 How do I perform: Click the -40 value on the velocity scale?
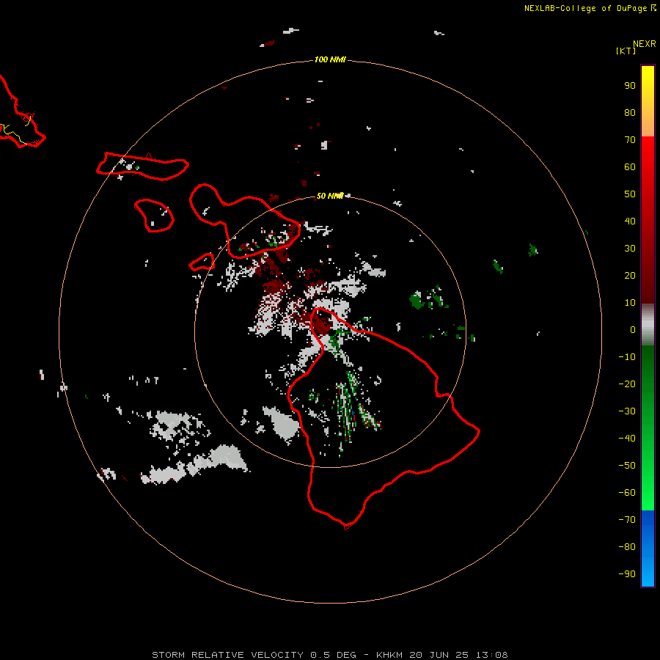point(627,439)
